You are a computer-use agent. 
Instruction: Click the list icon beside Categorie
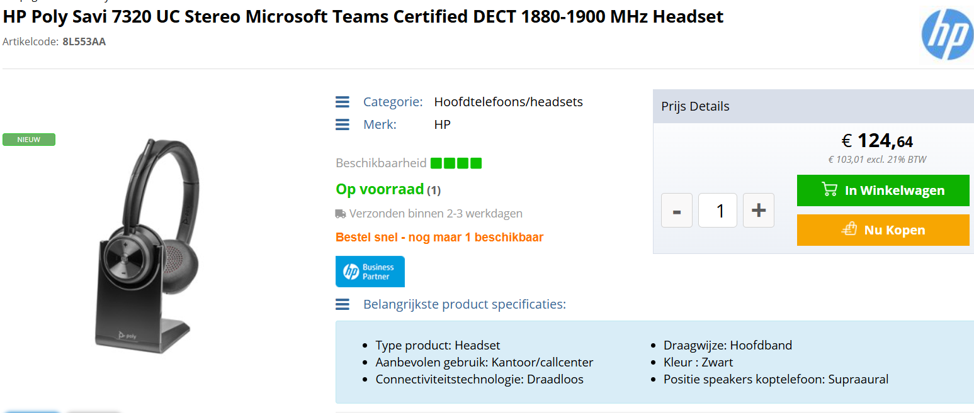[x=343, y=102]
